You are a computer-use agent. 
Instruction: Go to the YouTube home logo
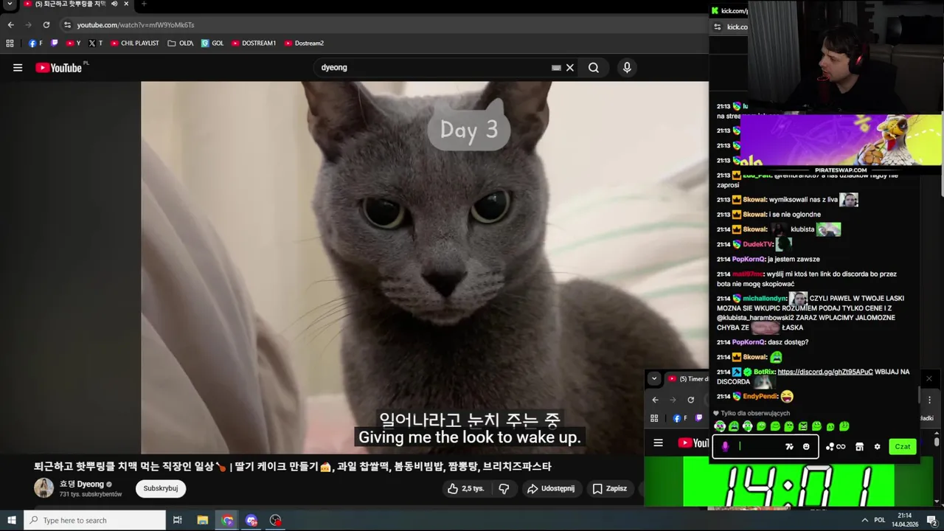click(x=58, y=68)
